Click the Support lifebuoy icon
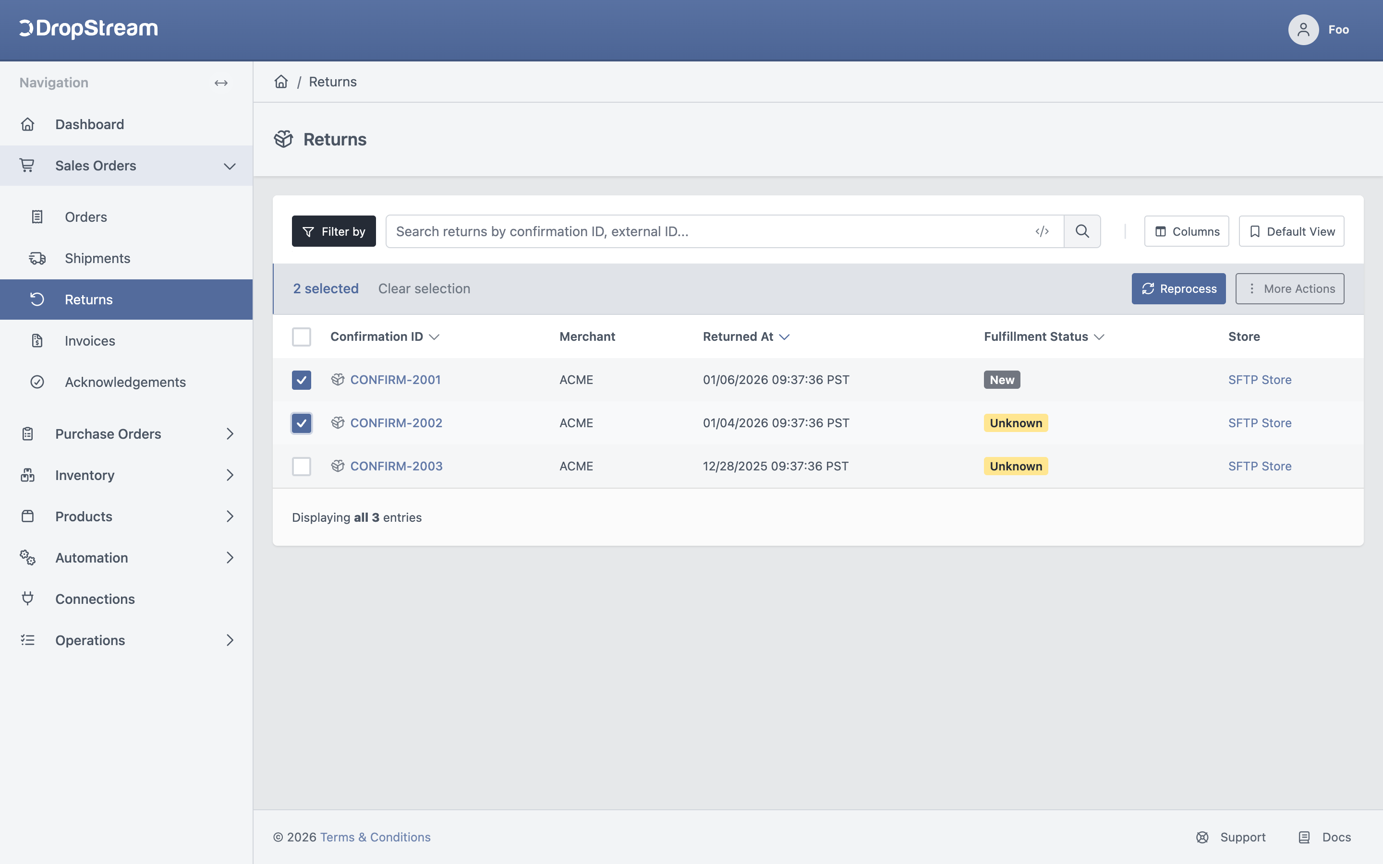 (1202, 837)
